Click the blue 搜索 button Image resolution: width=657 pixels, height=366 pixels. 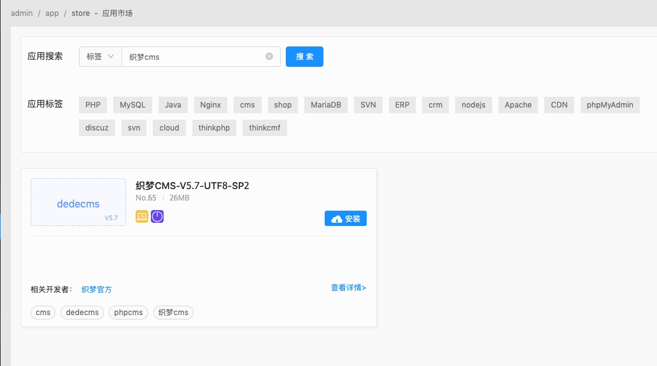[304, 57]
